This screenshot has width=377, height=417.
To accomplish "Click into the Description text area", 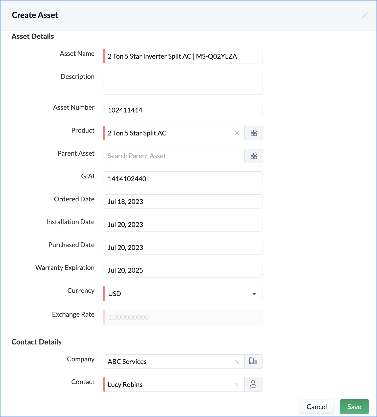I will coord(183,83).
